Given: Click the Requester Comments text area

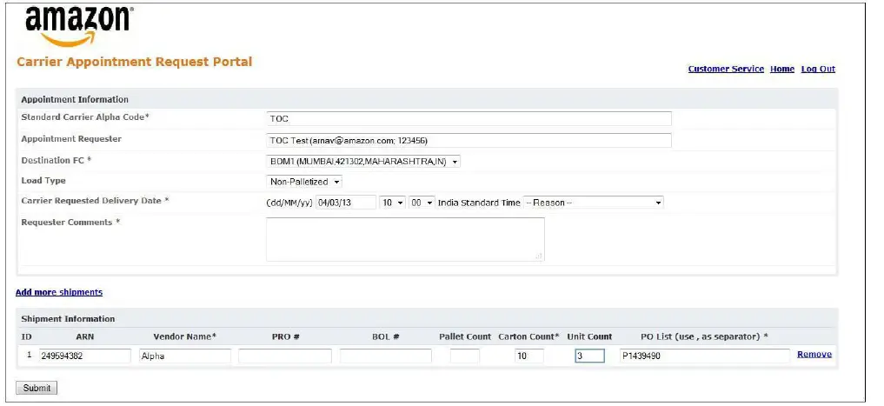Looking at the screenshot, I should [x=405, y=239].
